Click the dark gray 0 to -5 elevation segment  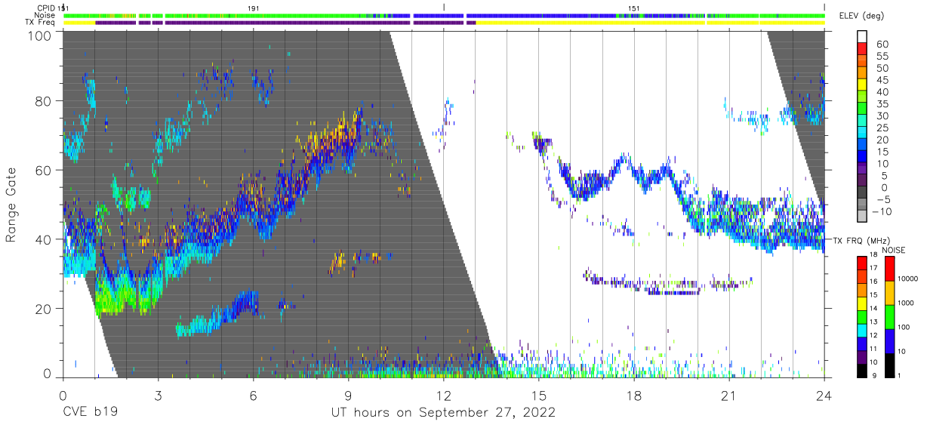click(861, 193)
